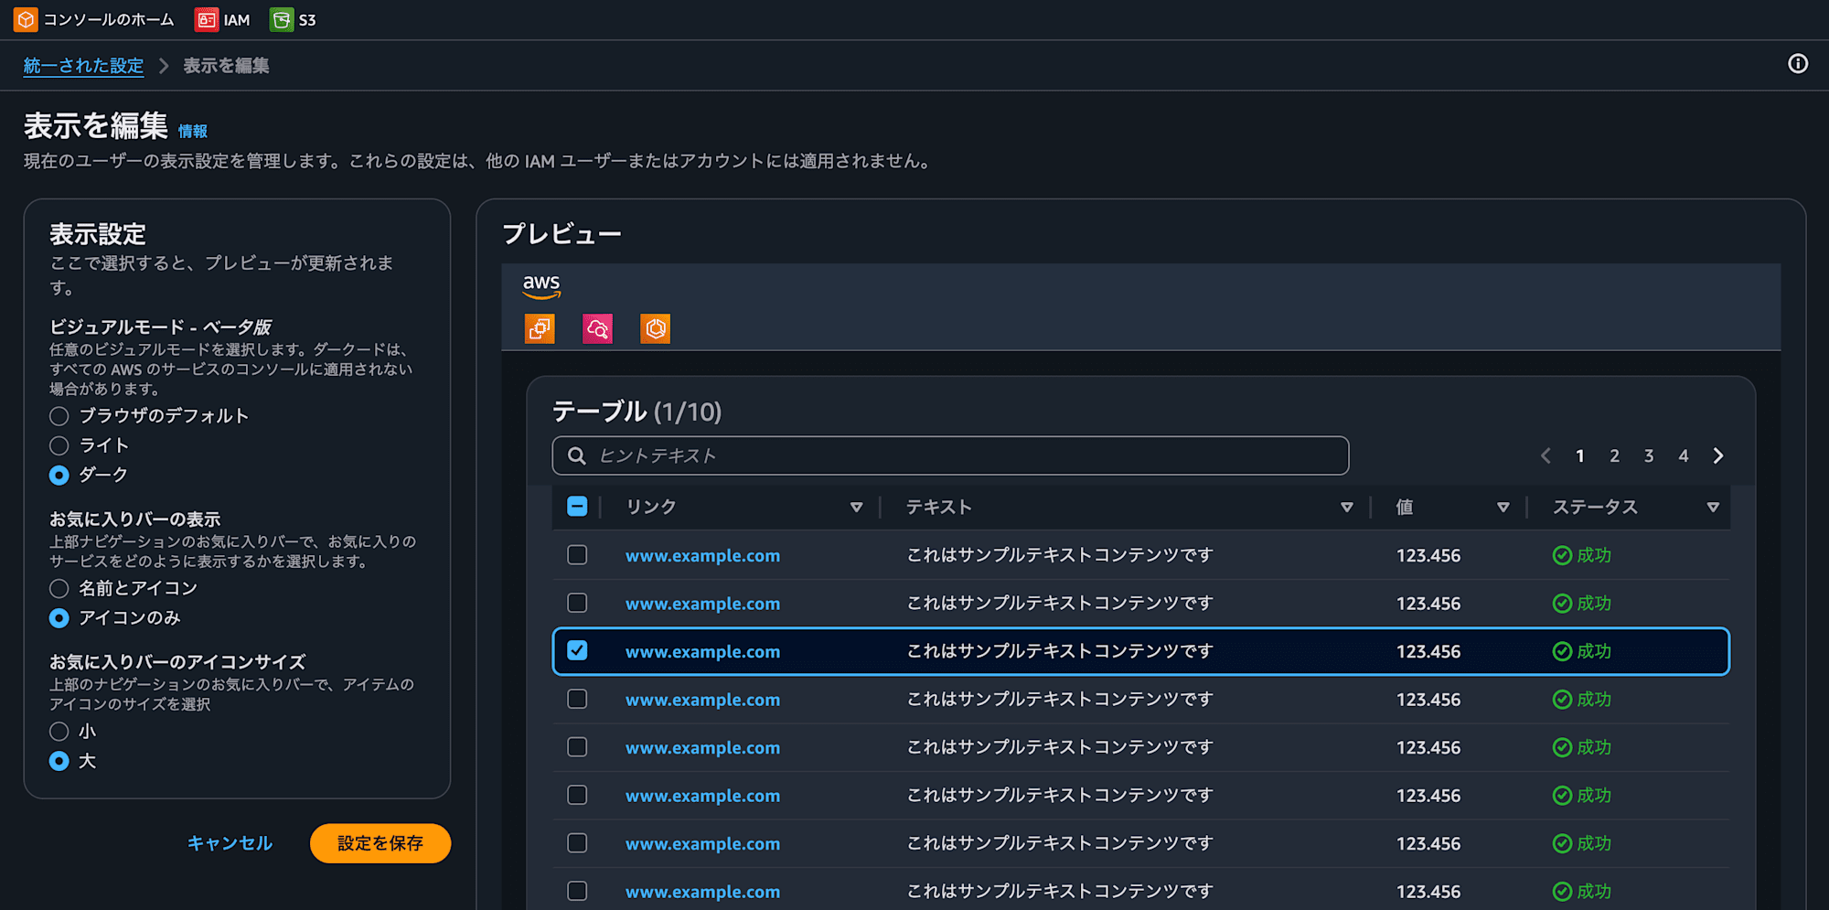Click the コンソールのホーム cube icon
This screenshot has height=910, width=1829.
[25, 18]
